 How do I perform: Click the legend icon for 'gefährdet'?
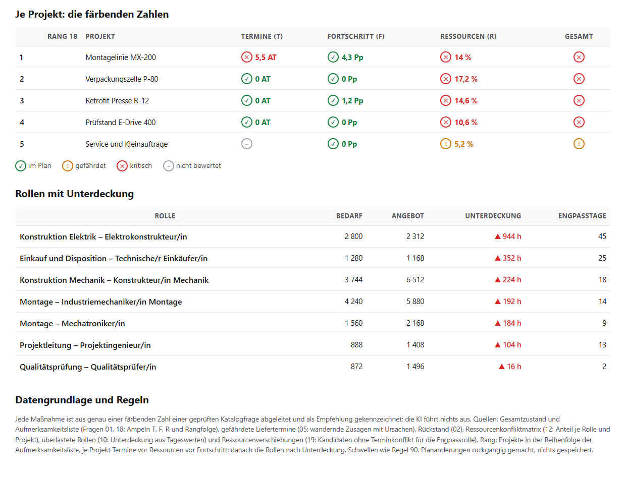pos(68,166)
